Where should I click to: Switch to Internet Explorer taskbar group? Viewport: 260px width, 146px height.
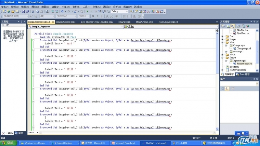click(64, 143)
